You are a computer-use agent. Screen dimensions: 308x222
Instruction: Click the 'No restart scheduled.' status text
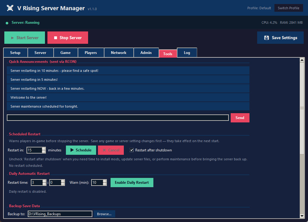coord(26,166)
